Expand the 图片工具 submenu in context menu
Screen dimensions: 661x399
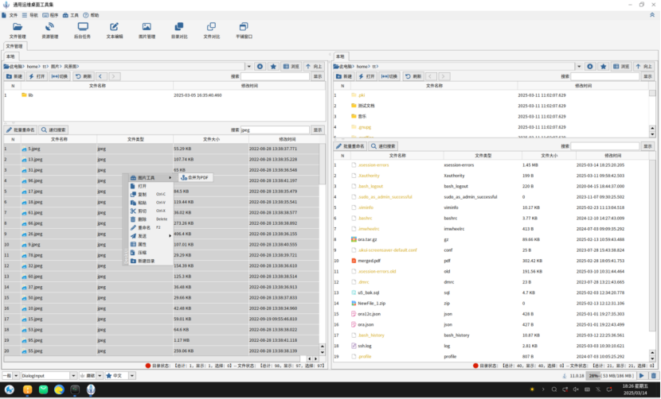pos(151,177)
